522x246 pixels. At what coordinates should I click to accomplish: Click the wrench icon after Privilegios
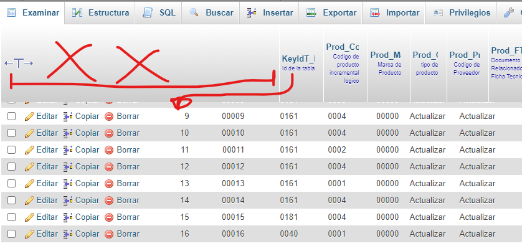[508, 12]
